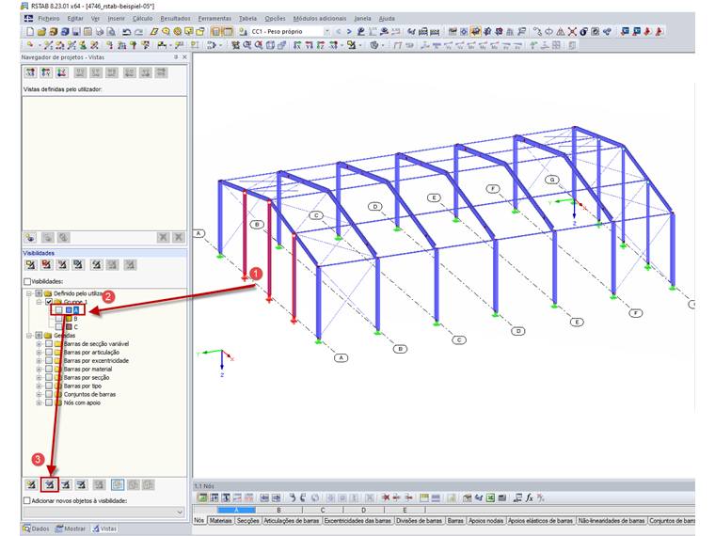
Task: Click the highlighted second icon in bottom visibility toolbar
Action: [50, 484]
